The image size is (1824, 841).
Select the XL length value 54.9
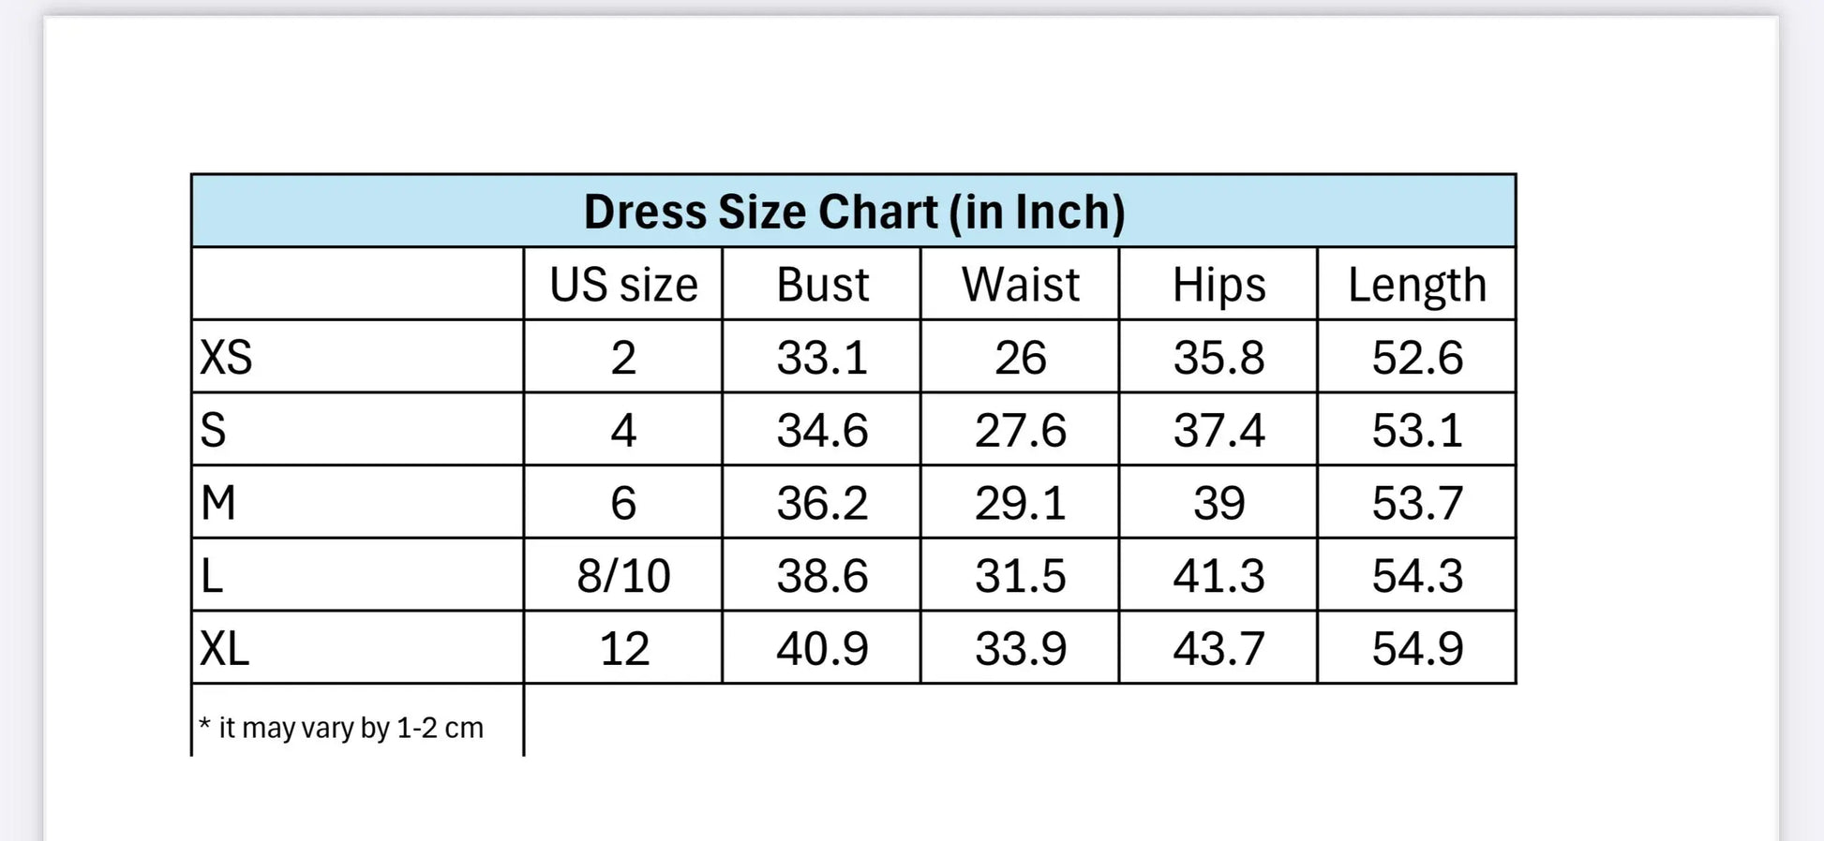tap(1416, 648)
